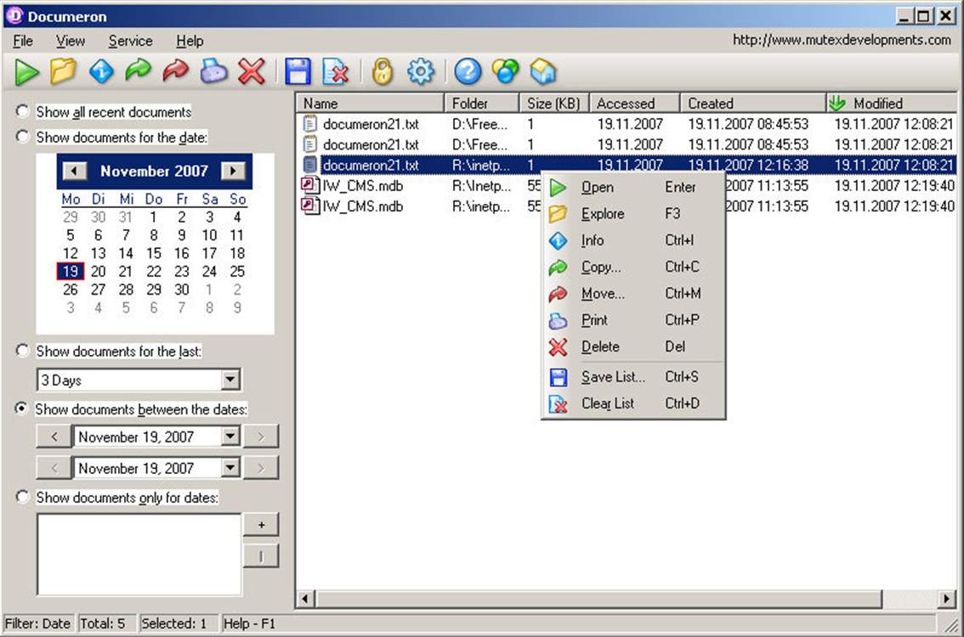This screenshot has width=964, height=637.
Task: Click the Print icon in the context menu
Action: tap(559, 320)
